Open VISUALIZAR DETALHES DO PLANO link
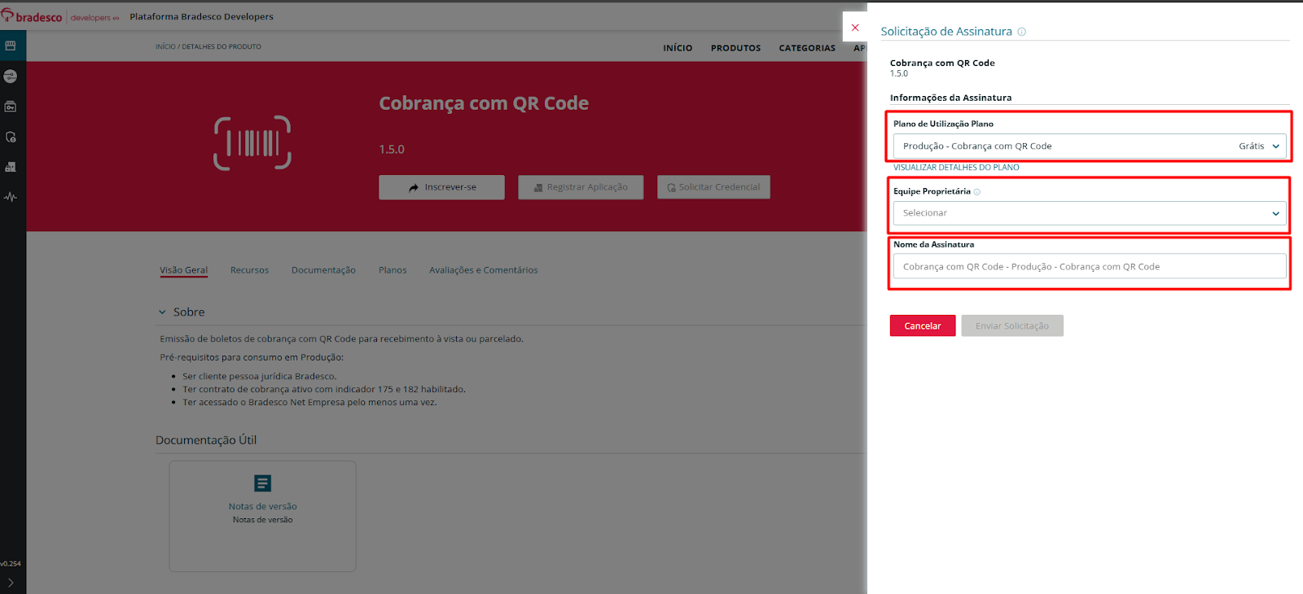The height and width of the screenshot is (594, 1303). pyautogui.click(x=956, y=168)
